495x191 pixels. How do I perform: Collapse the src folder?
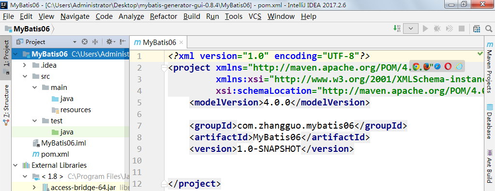pos(25,76)
